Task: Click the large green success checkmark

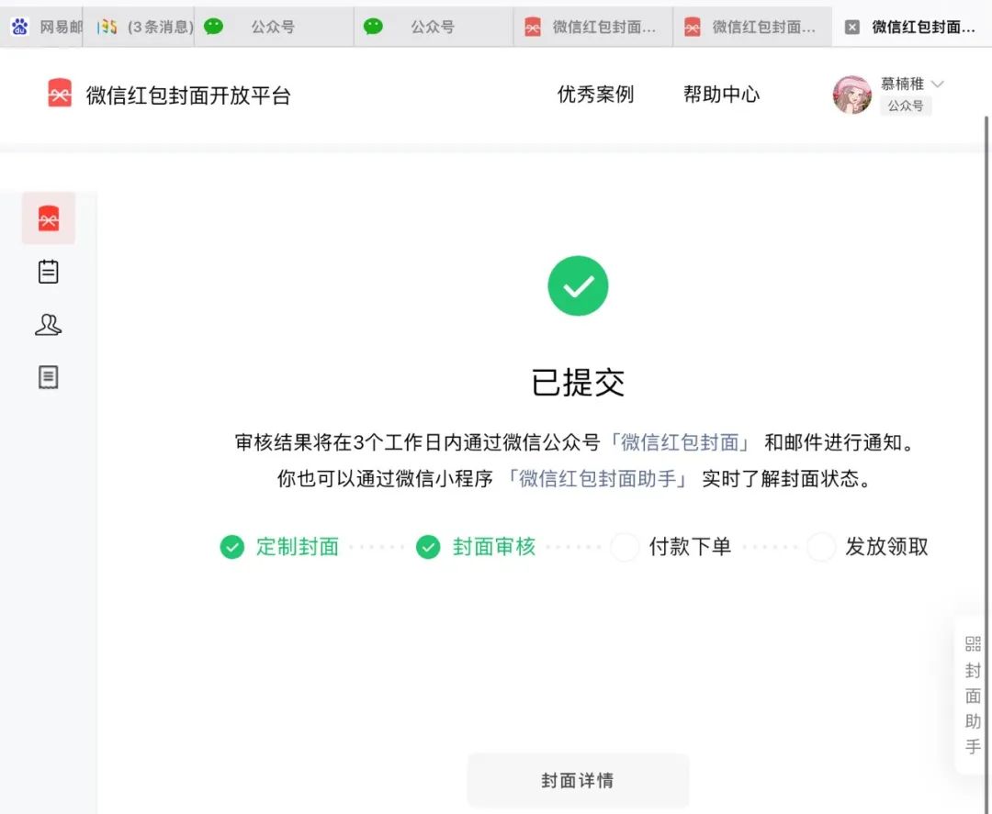Action: 579,285
